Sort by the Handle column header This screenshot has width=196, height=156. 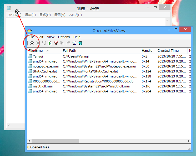[x=148, y=50]
